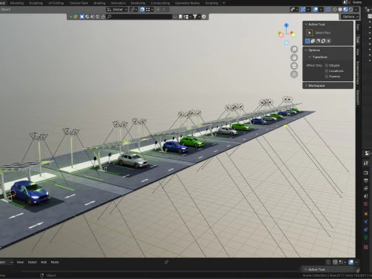Open the Select menu in node editor
372x279 pixels.
pyautogui.click(x=33, y=262)
